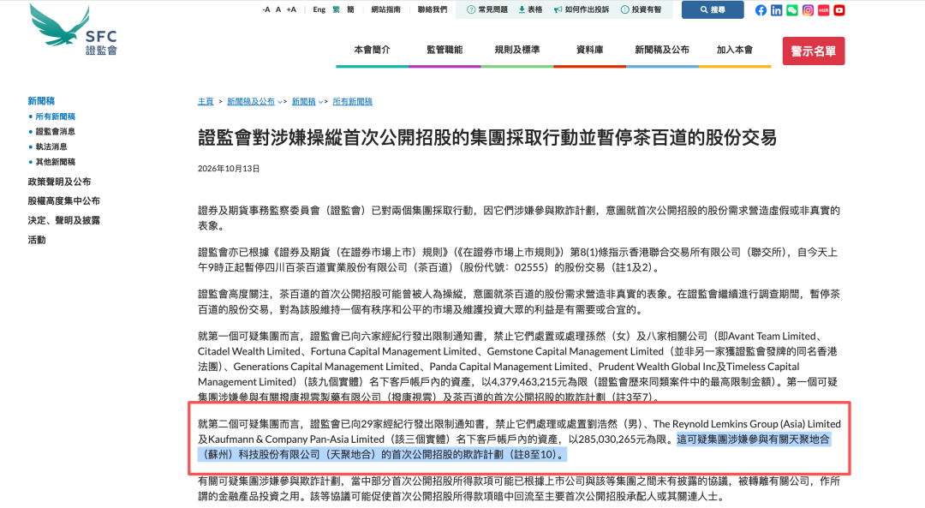This screenshot has height=508, width=925.
Task: Open 新聞稿及公布 breadcrumb link
Action: click(x=251, y=101)
